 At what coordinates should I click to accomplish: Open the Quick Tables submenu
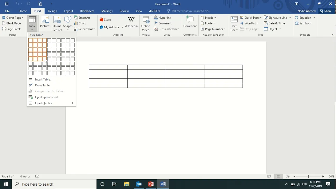click(51, 103)
